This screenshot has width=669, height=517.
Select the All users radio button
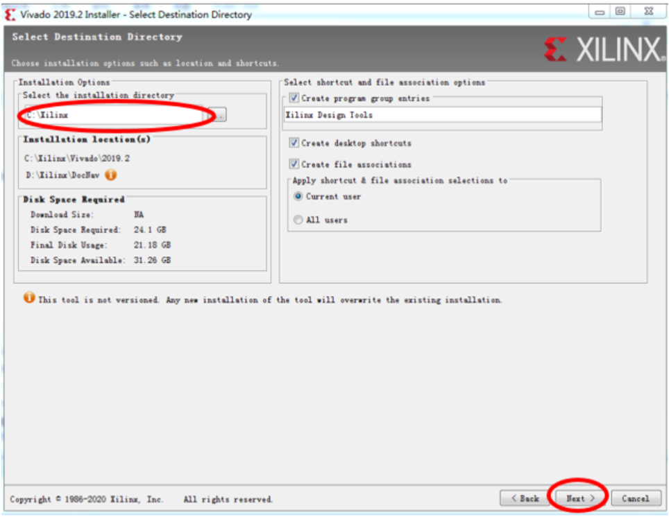coord(298,220)
